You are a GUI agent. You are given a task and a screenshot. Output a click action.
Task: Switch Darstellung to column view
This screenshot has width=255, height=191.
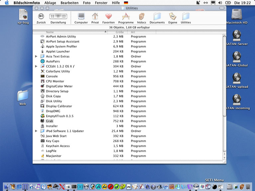tap(64, 16)
